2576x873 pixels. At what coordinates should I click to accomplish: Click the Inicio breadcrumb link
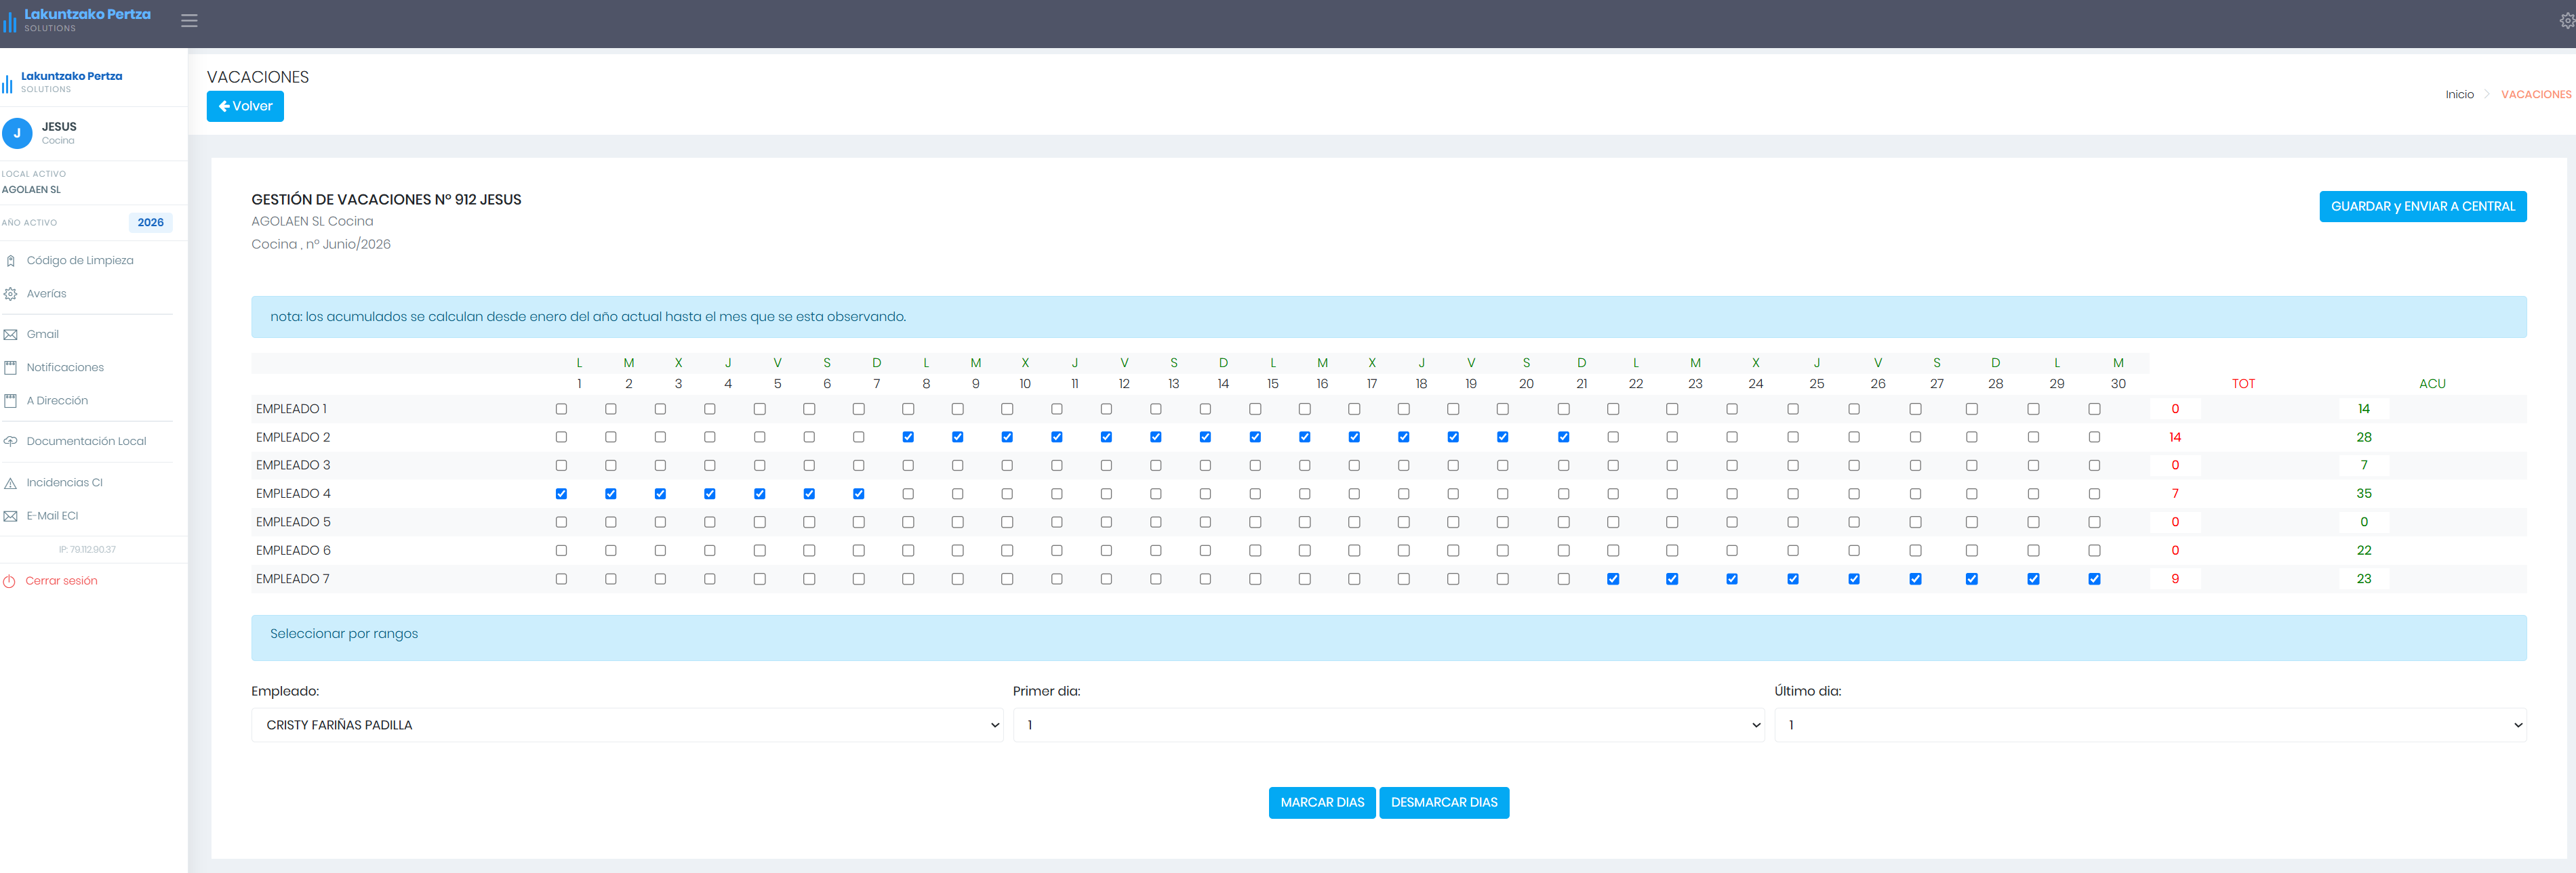pos(2459,95)
